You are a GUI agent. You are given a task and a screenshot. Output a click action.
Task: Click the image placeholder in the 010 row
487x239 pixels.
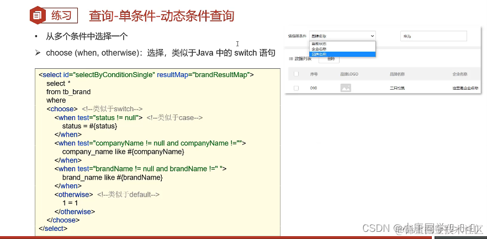346,88
